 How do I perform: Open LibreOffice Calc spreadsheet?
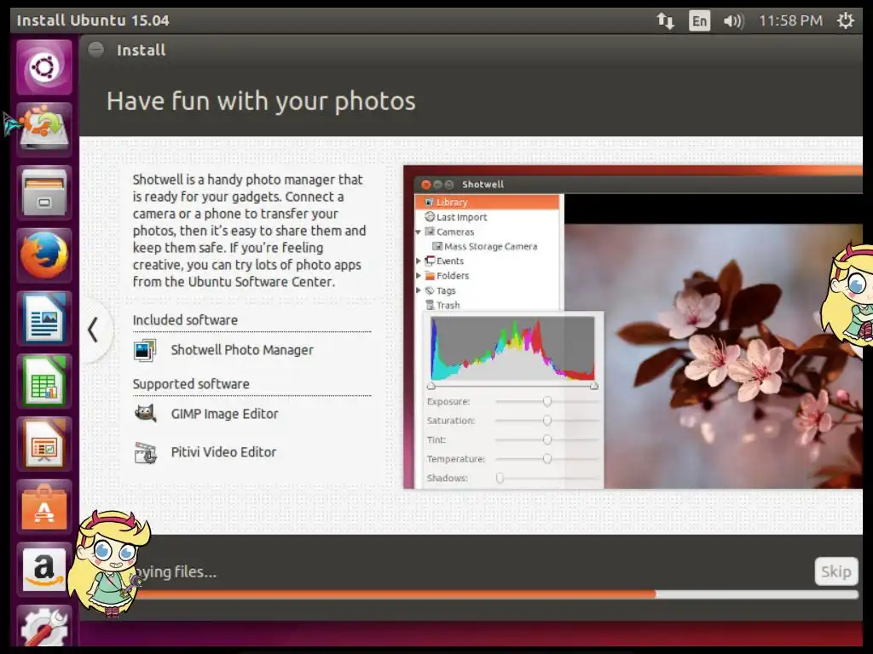tap(44, 381)
